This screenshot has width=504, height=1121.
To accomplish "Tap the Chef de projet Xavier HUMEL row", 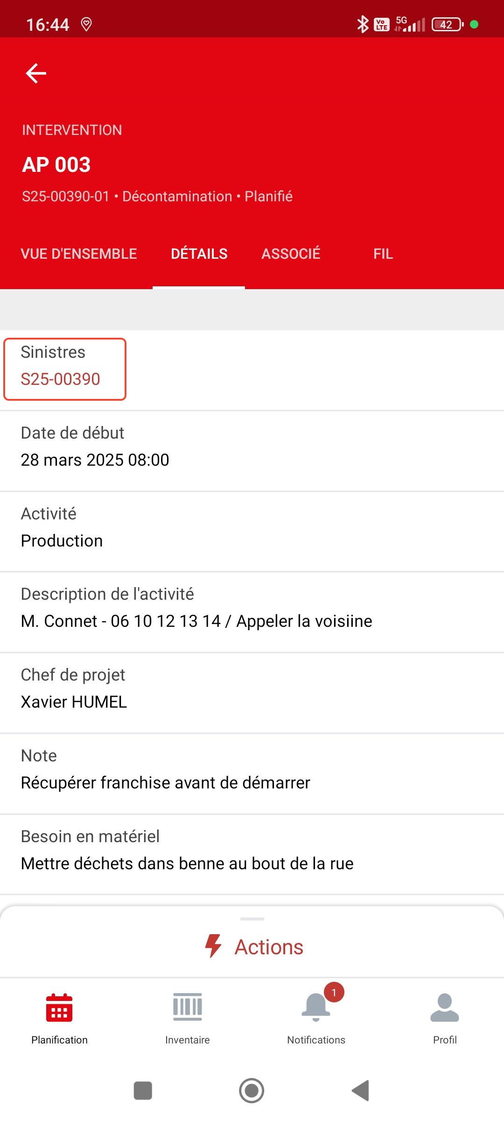I will [x=252, y=693].
